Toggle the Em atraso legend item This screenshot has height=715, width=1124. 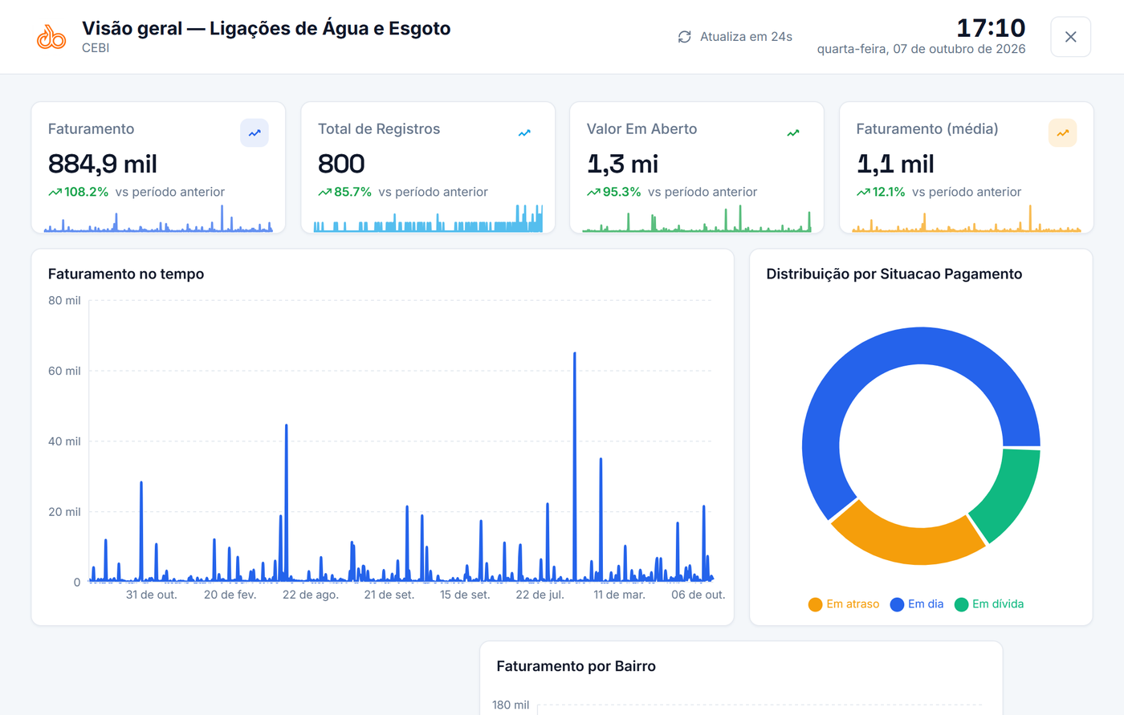[x=844, y=604]
